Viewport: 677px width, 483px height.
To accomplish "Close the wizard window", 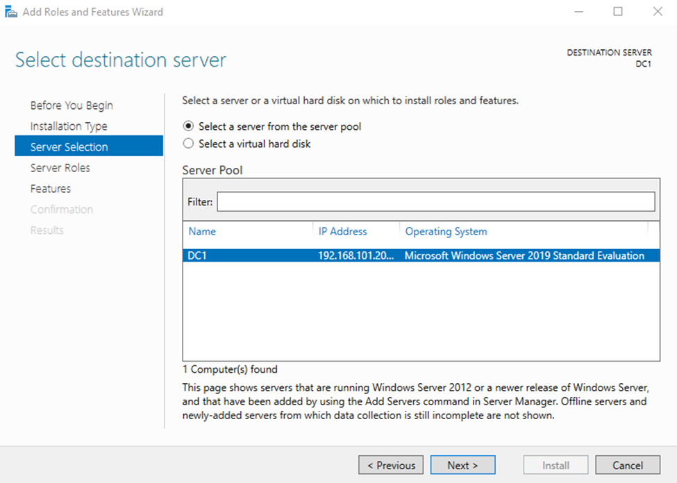I will [x=657, y=12].
